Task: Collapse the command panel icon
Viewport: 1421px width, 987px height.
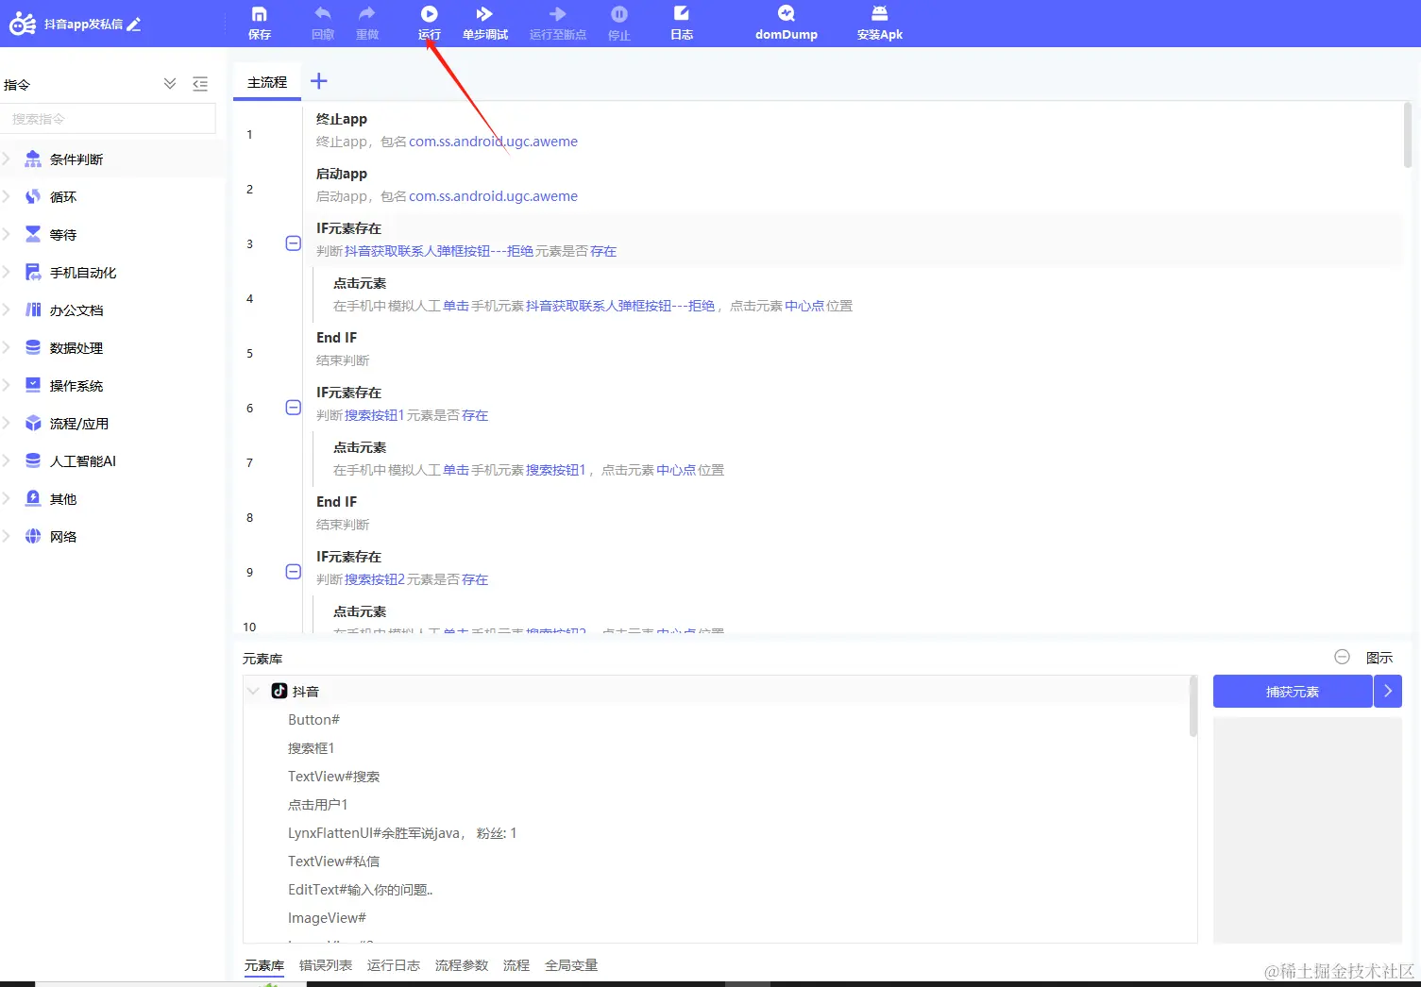Action: (x=200, y=84)
